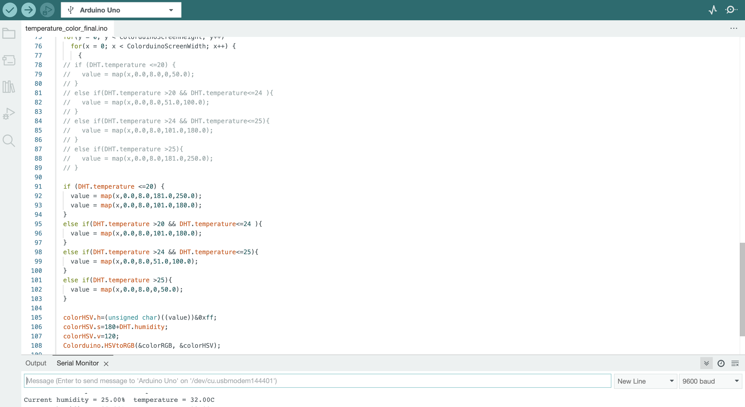Open the Debug panel in sidebar
The height and width of the screenshot is (407, 745).
click(x=9, y=114)
